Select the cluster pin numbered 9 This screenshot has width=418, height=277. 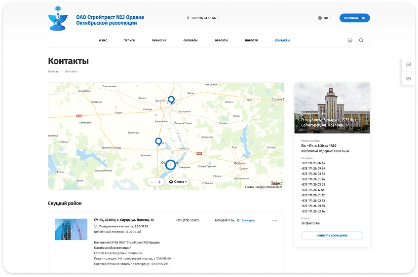coord(171,165)
